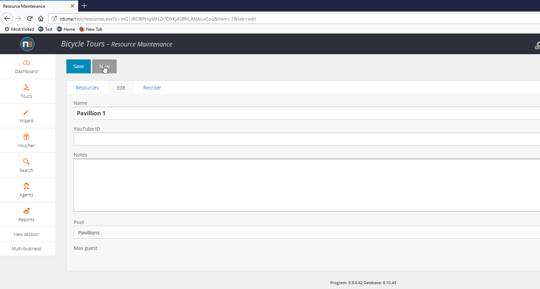This screenshot has height=289, width=540.
Task: Open Most Visited bookmarks folder
Action: pos(19,29)
